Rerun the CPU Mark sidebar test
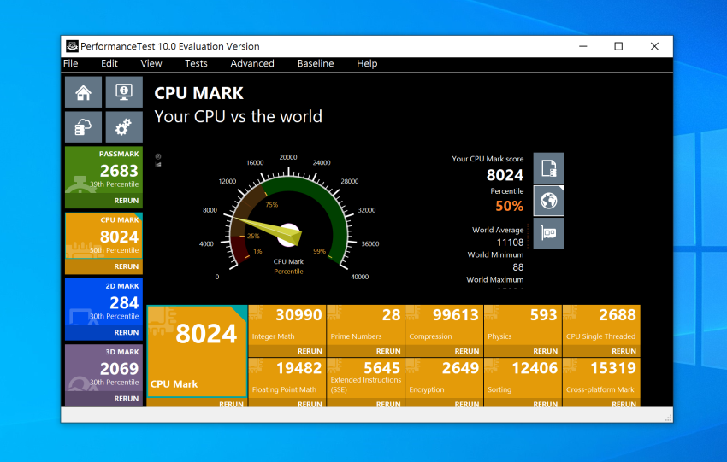The width and height of the screenshot is (727, 462). 126,266
